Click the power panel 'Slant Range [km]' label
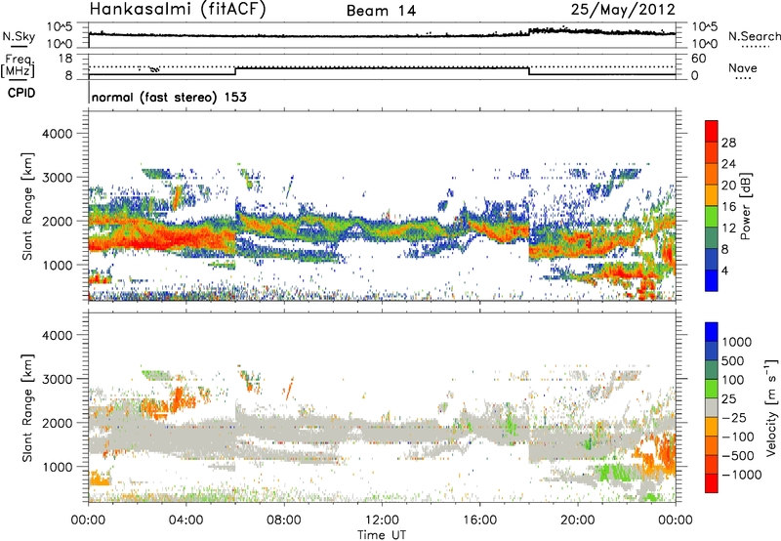781x541 pixels. point(27,206)
